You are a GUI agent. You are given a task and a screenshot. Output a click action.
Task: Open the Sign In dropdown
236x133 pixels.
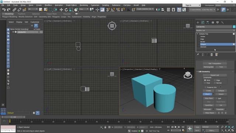click(192, 5)
